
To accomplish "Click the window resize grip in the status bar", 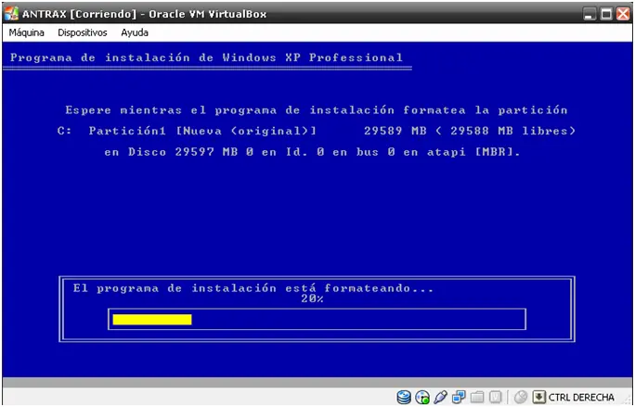I will pyautogui.click(x=628, y=401).
